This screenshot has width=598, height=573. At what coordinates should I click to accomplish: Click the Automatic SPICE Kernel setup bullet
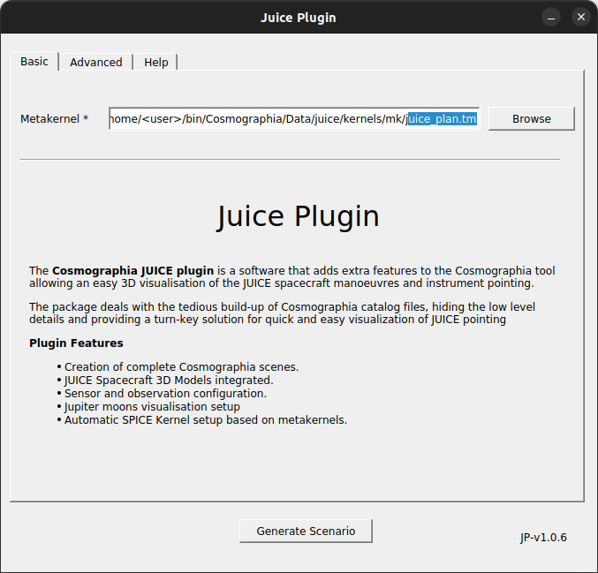tap(205, 419)
